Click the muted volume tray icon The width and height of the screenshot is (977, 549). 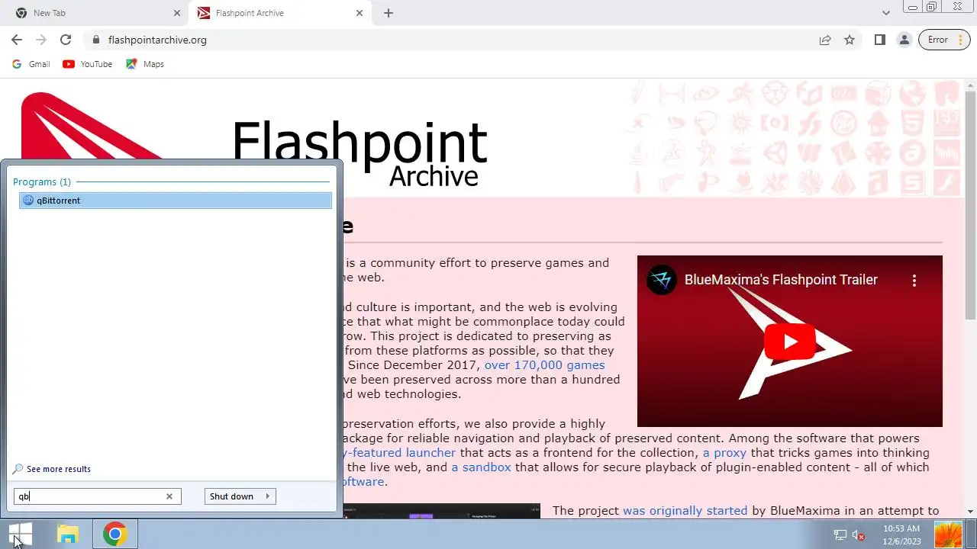(859, 535)
